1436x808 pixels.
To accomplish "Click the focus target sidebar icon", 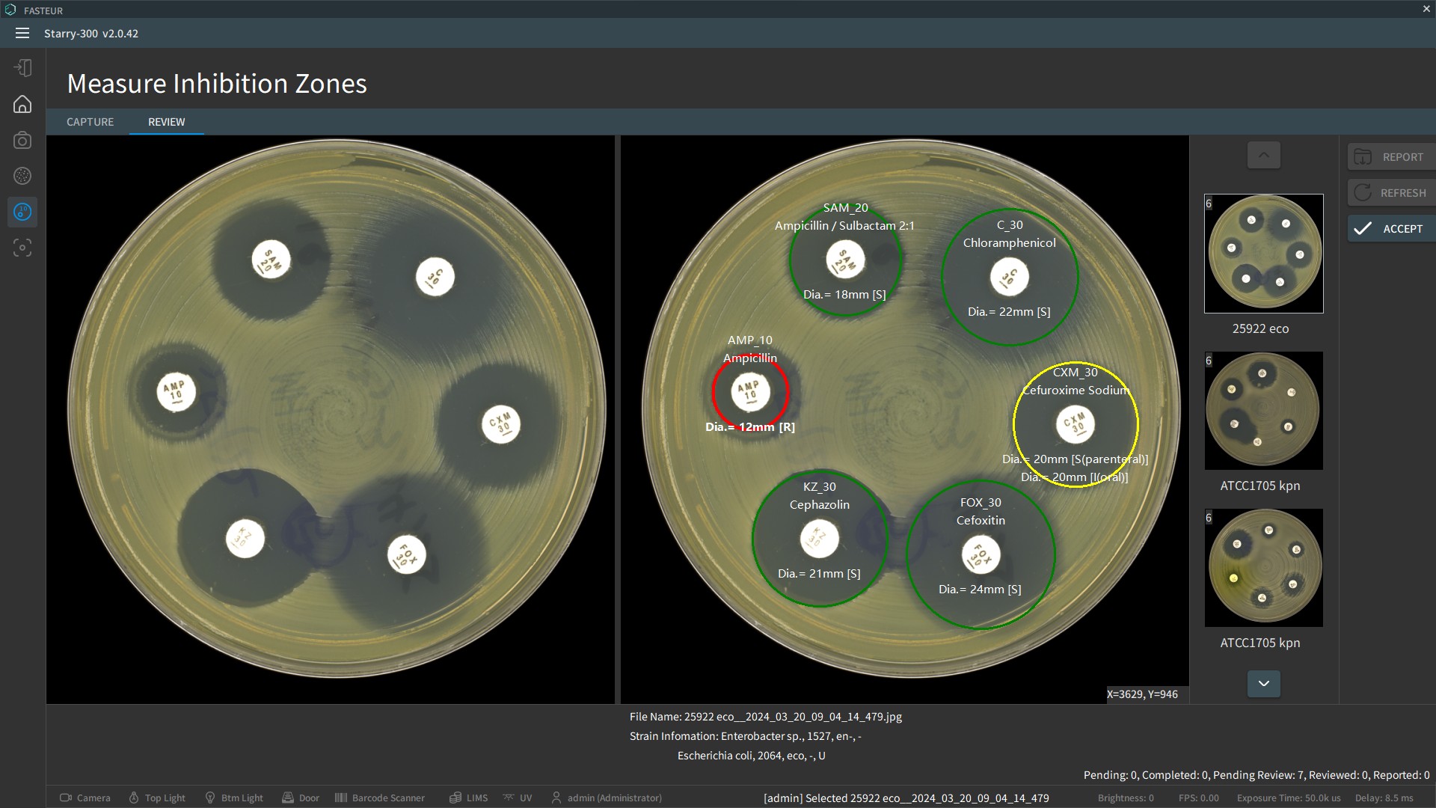I will coord(22,248).
